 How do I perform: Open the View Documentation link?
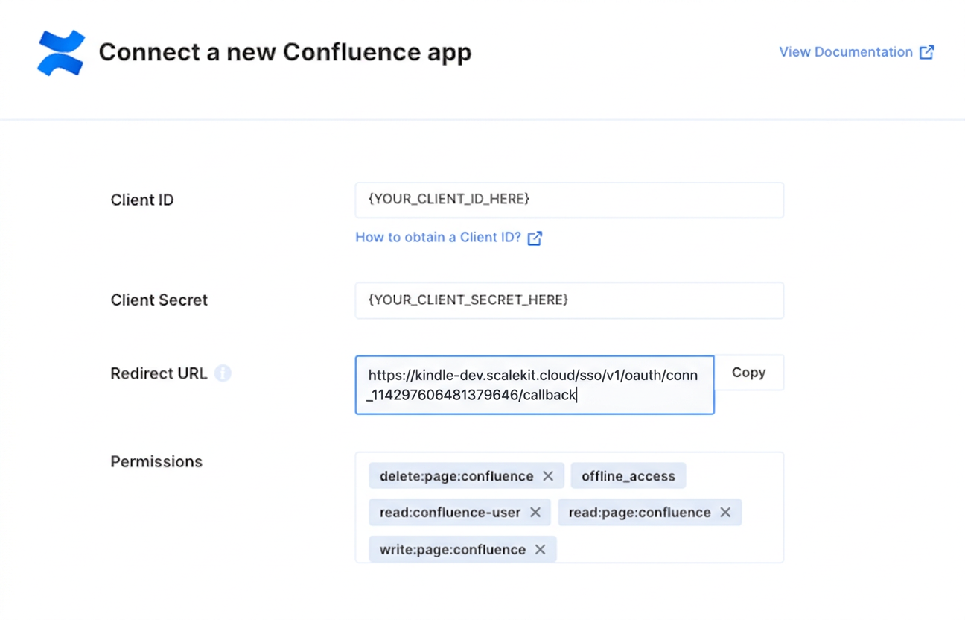[845, 52]
